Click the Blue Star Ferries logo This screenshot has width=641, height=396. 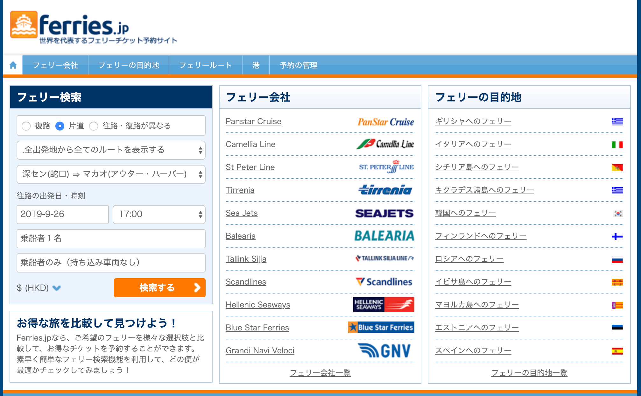pos(381,327)
